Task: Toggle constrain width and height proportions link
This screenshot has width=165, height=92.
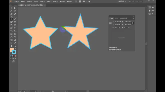Action: (133, 23)
